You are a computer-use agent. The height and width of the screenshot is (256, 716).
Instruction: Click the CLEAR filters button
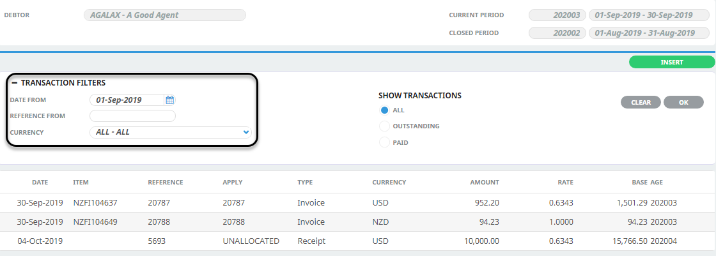pyautogui.click(x=641, y=102)
